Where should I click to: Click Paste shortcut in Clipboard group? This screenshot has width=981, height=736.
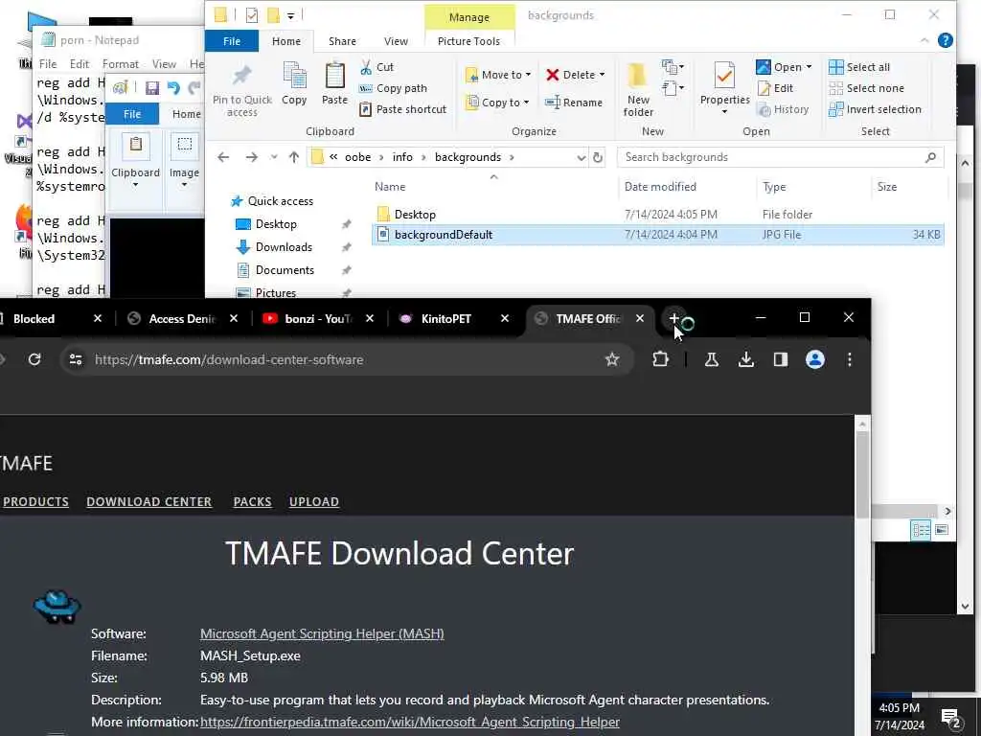[x=403, y=109]
